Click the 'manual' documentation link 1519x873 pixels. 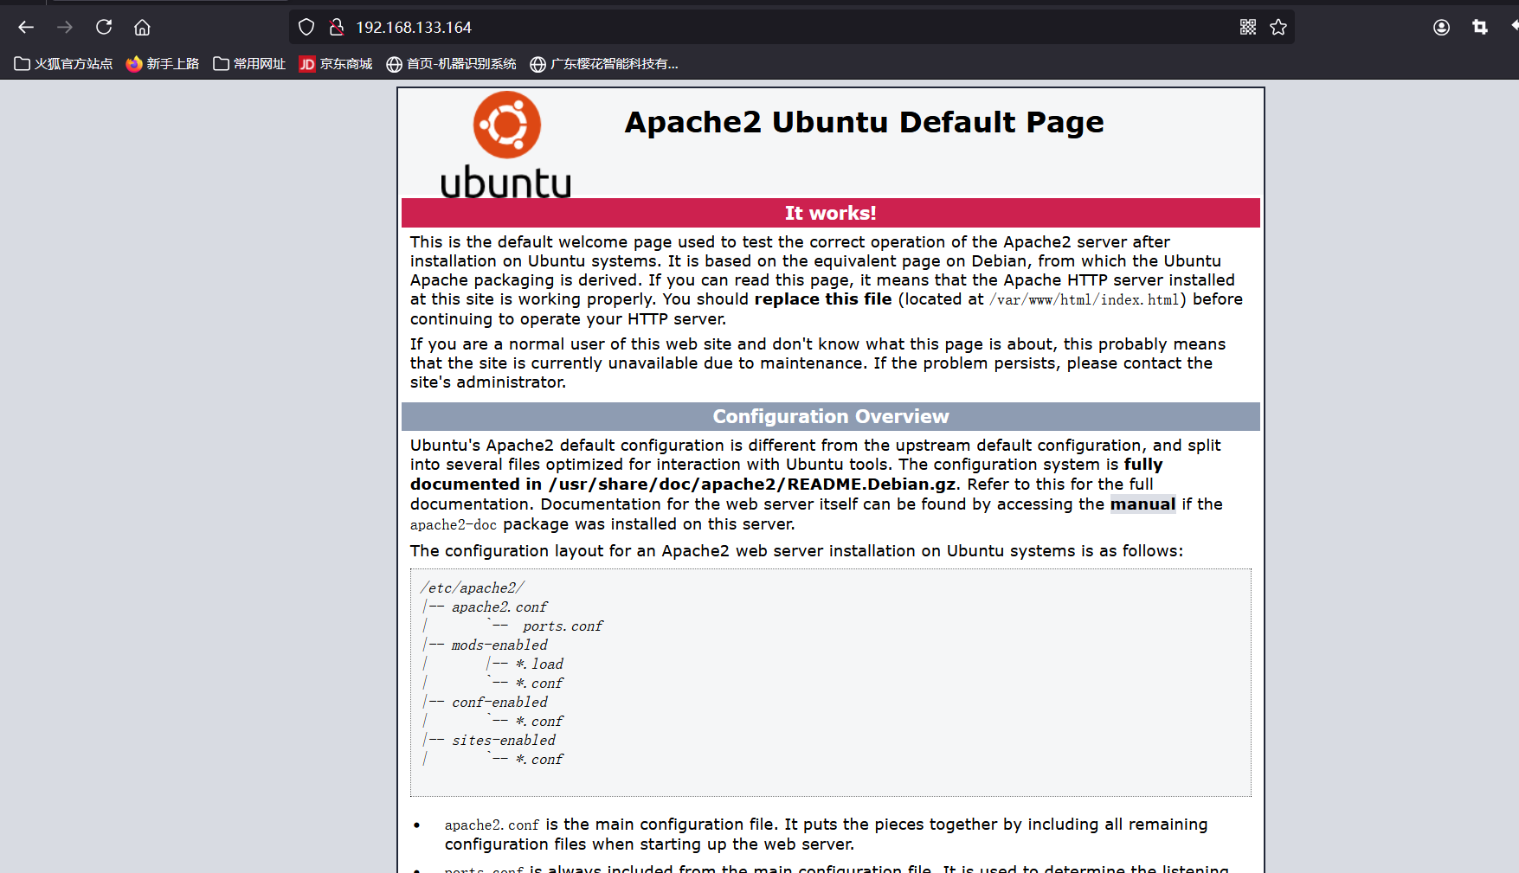[1142, 504]
